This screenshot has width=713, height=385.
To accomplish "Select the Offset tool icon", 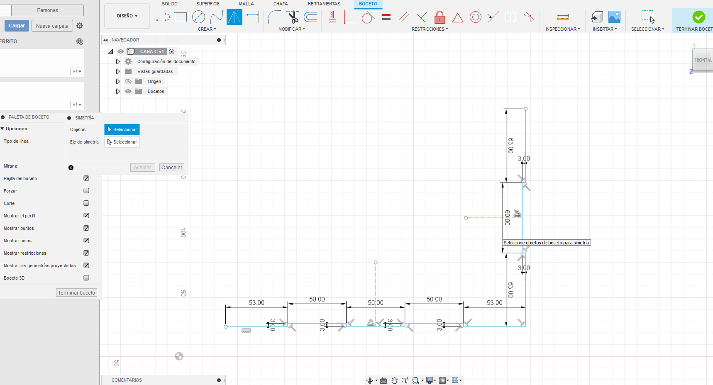I will [x=310, y=17].
